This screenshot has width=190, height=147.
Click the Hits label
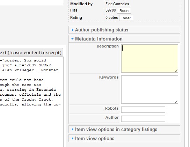[74, 10]
